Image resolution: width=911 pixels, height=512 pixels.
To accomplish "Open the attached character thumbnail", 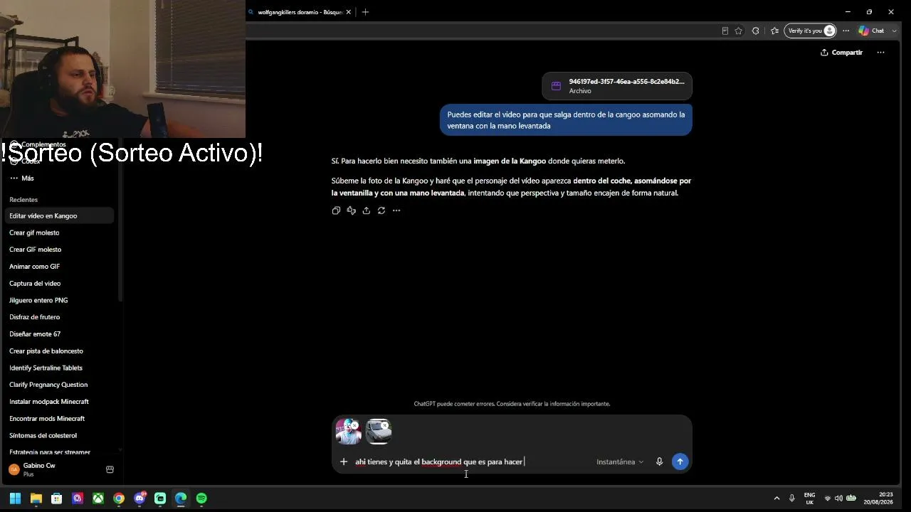I will coord(348,432).
